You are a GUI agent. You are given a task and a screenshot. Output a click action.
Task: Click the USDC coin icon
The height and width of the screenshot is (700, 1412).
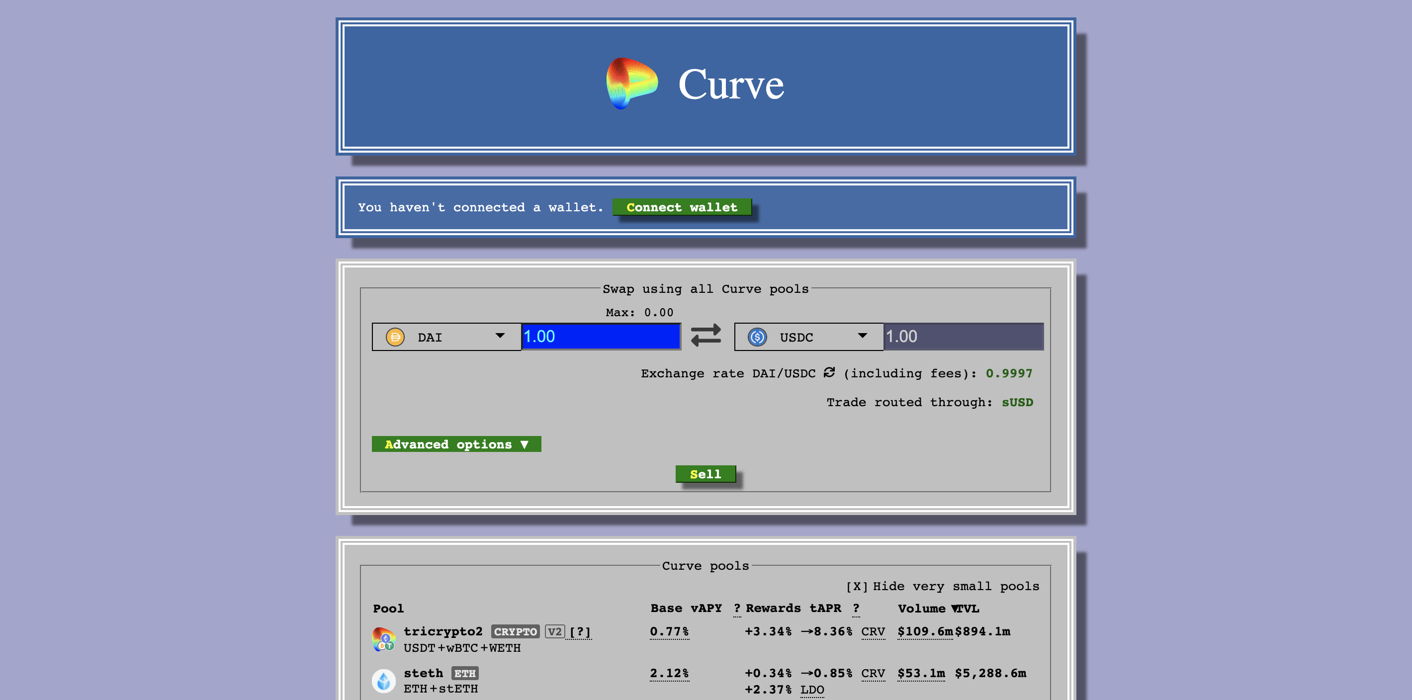[x=757, y=337]
